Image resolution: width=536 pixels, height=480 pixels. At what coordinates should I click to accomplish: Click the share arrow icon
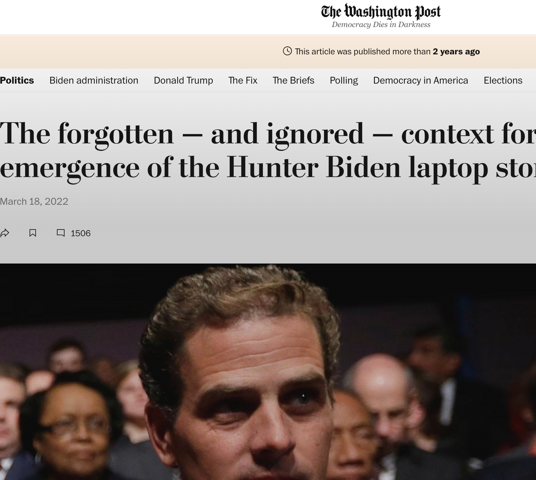point(5,233)
